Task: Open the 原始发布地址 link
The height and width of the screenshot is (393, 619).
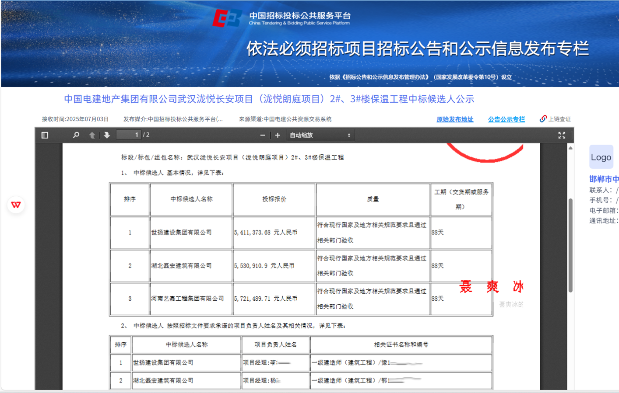Action: [454, 119]
